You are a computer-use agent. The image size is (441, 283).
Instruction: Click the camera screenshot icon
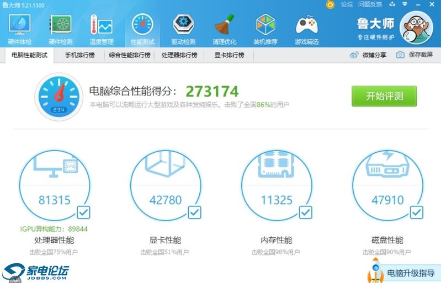400,55
